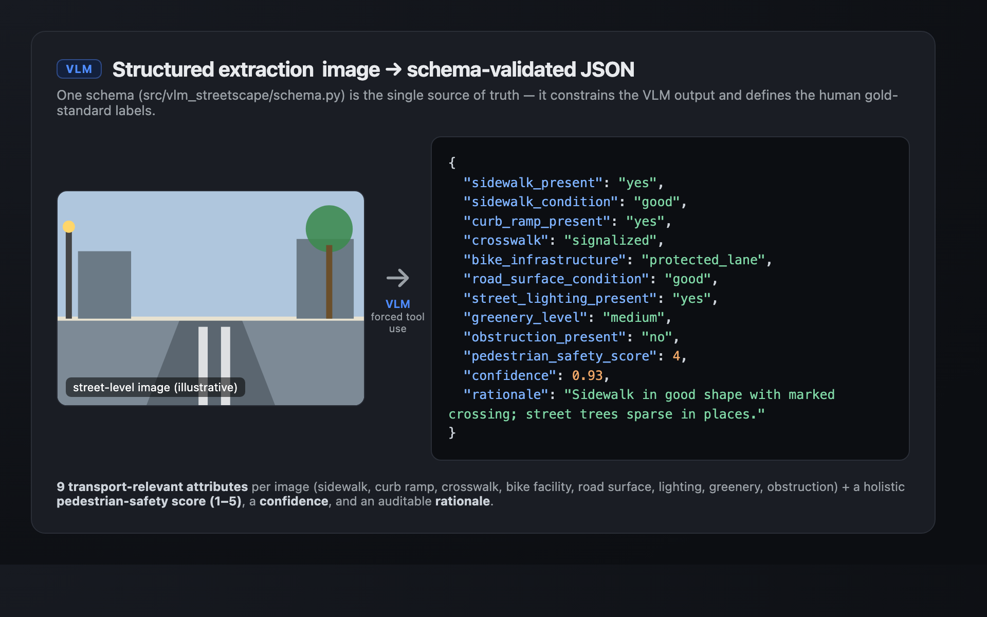Screen dimensions: 987x617
Task: Click the "road_surface_condition" JSON line
Action: pyautogui.click(x=591, y=279)
